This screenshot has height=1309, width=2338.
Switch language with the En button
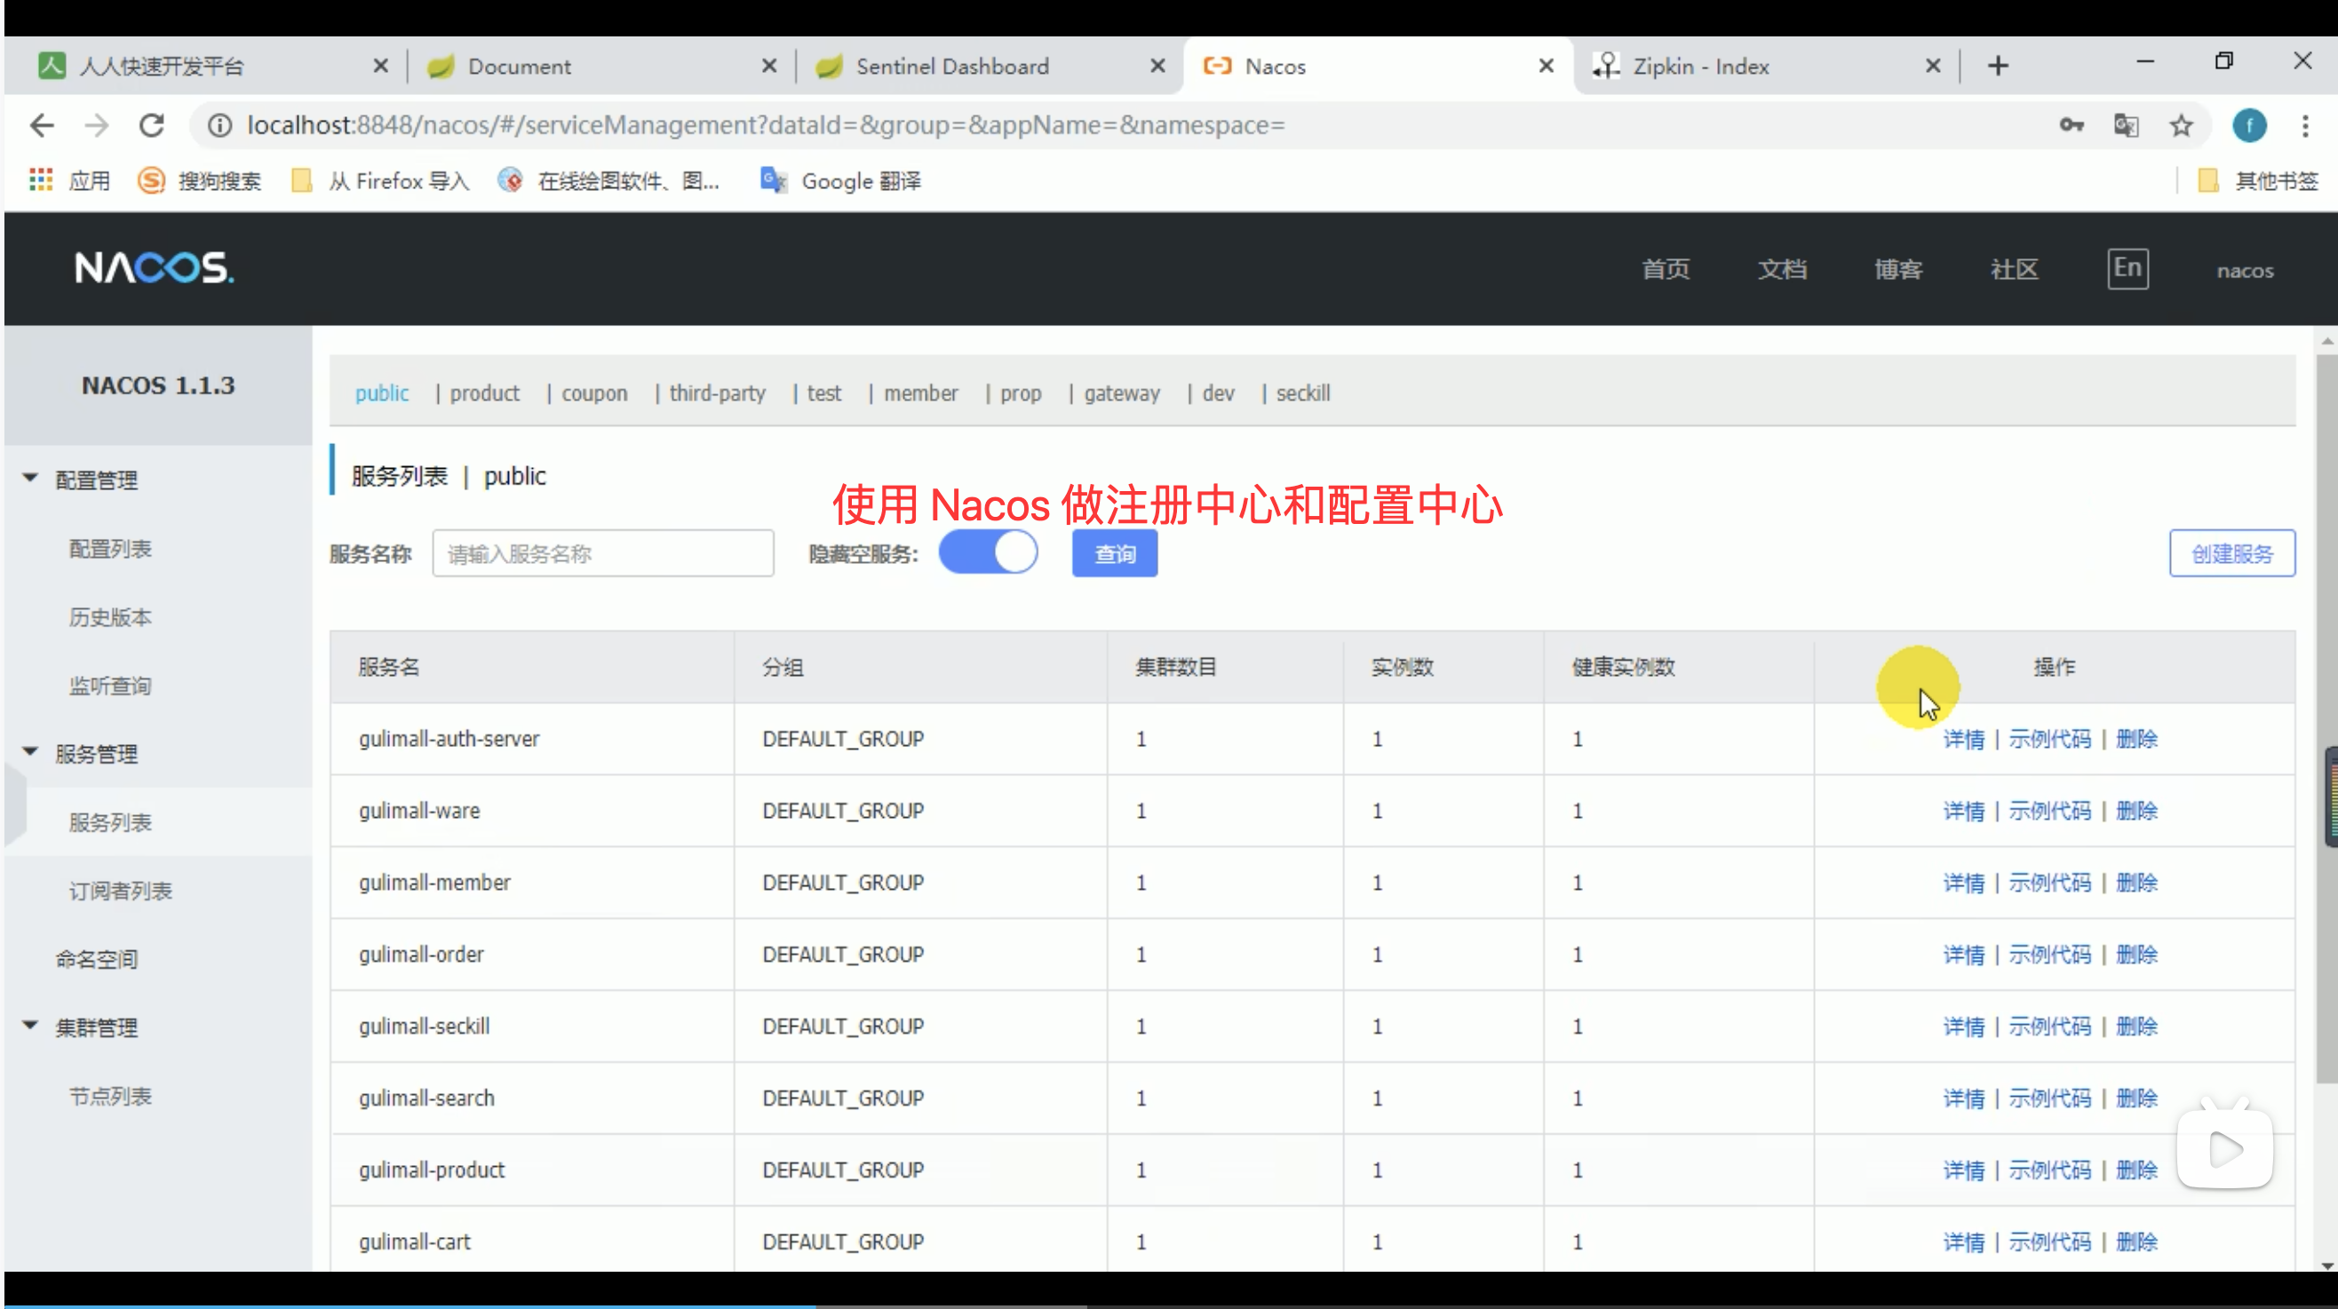click(2127, 268)
